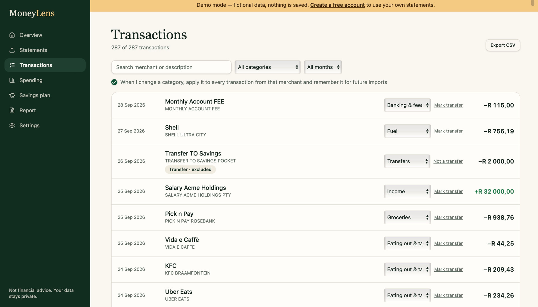Click the Settings gear icon
The height and width of the screenshot is (307, 538).
coord(12,125)
